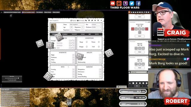Open the chat log sidebar tab
Image resolution: width=191 pixels, height=107 pixels.
pos(129,12)
